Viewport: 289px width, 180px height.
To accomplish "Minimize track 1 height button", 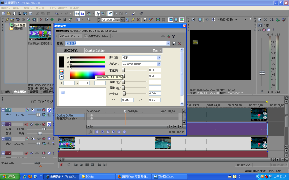I will pyautogui.click(x=3, y=110).
